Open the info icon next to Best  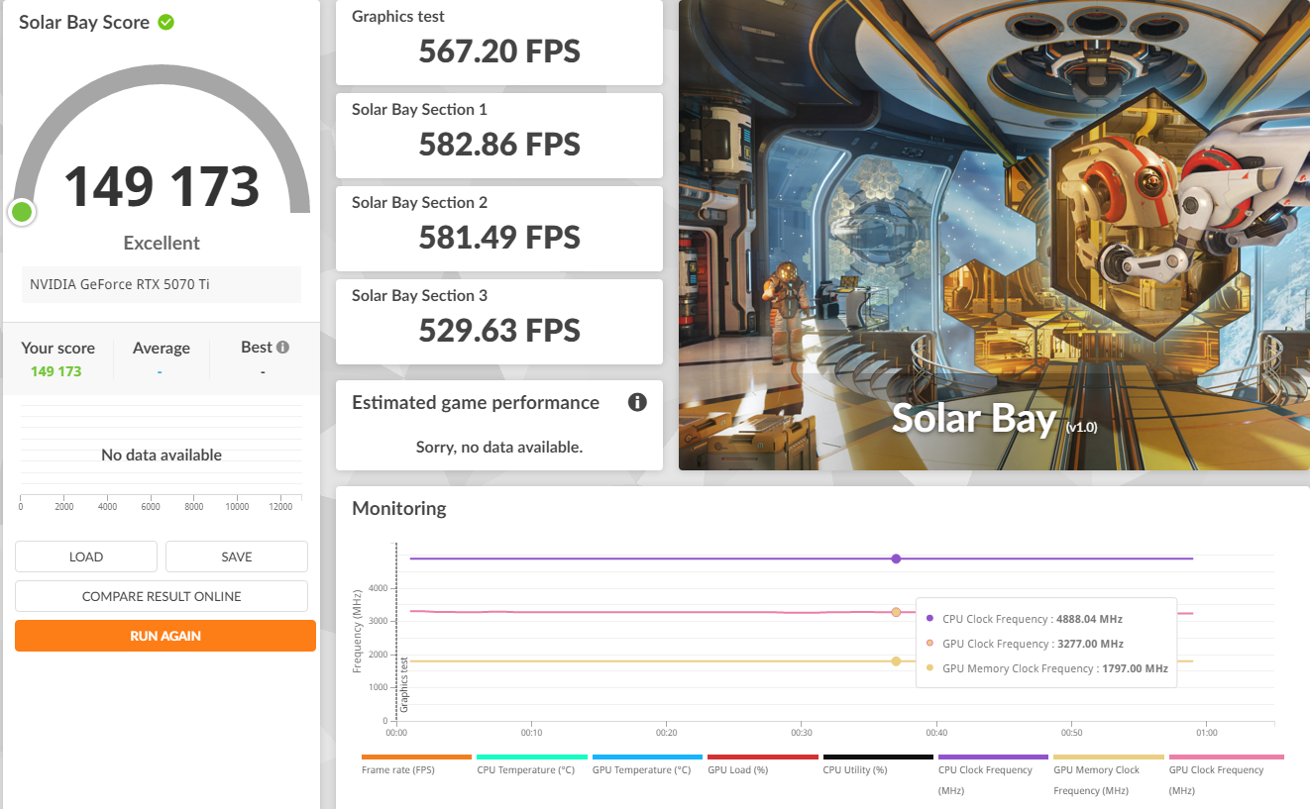(283, 348)
